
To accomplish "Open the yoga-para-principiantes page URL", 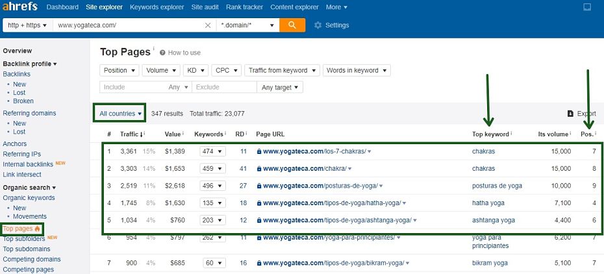I will (329, 238).
